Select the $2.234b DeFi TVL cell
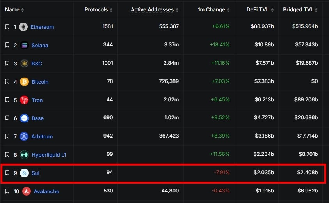The image size is (329, 203). (x=263, y=154)
